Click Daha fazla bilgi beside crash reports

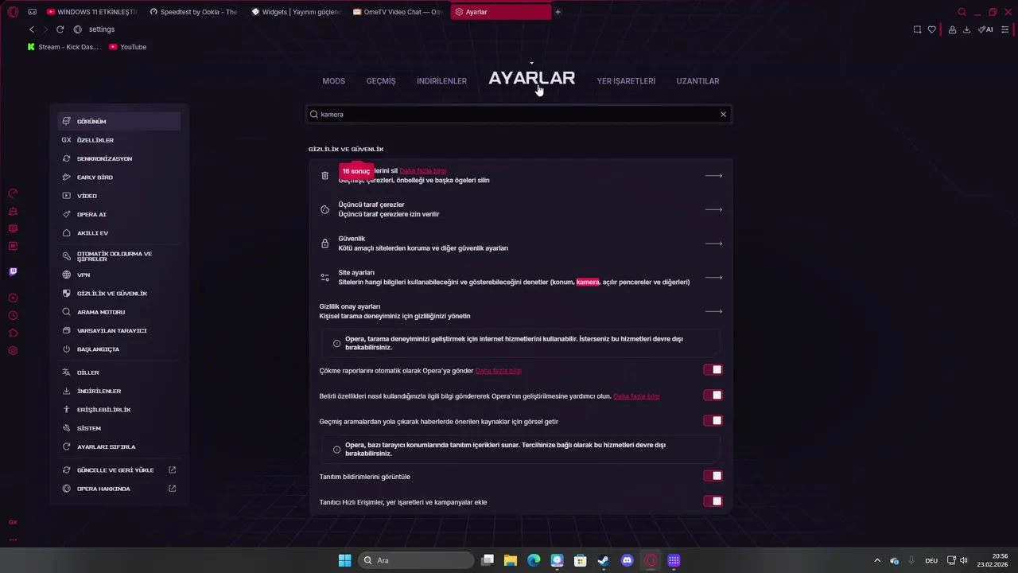(498, 371)
